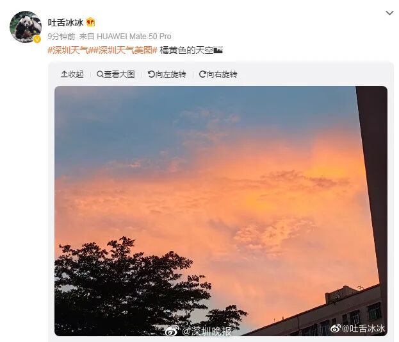Click the cloud emoji after the post text

218,50
